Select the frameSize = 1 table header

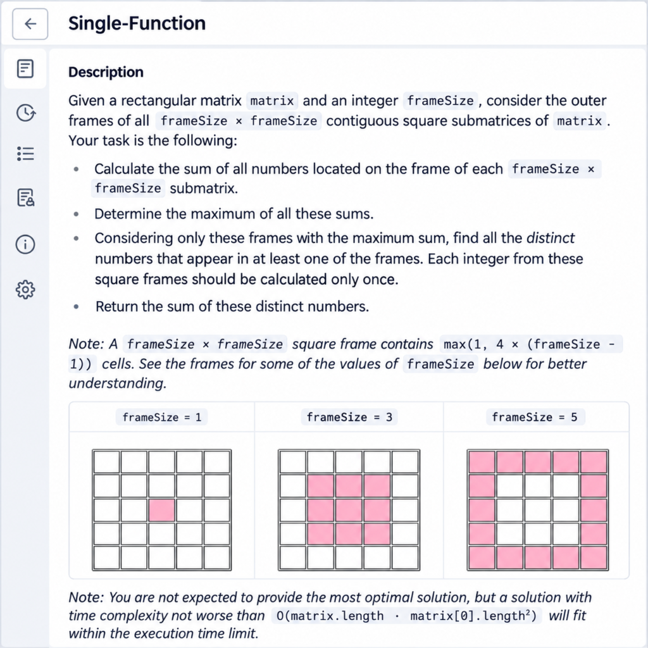(x=161, y=417)
